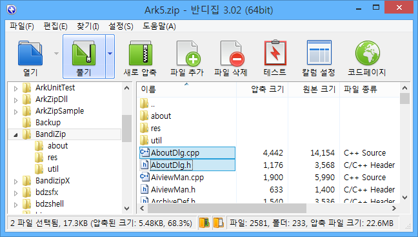Expand the BandizipX tree node
The width and height of the screenshot is (418, 237).
15,181
